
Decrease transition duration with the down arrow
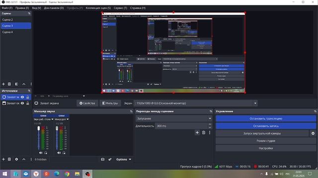210,128
